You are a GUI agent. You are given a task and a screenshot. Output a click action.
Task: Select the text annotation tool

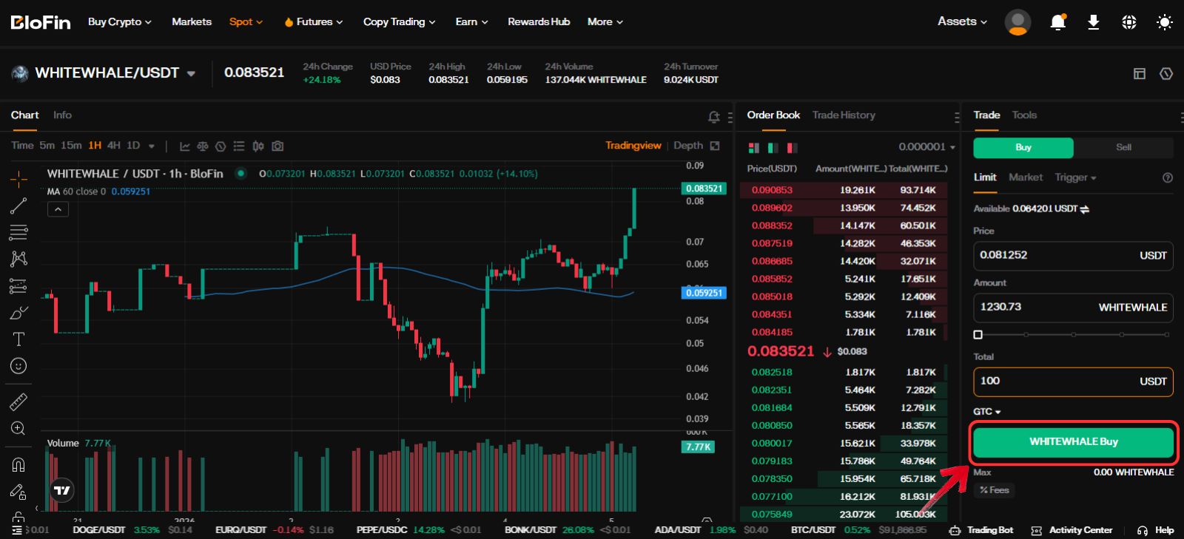pos(18,339)
